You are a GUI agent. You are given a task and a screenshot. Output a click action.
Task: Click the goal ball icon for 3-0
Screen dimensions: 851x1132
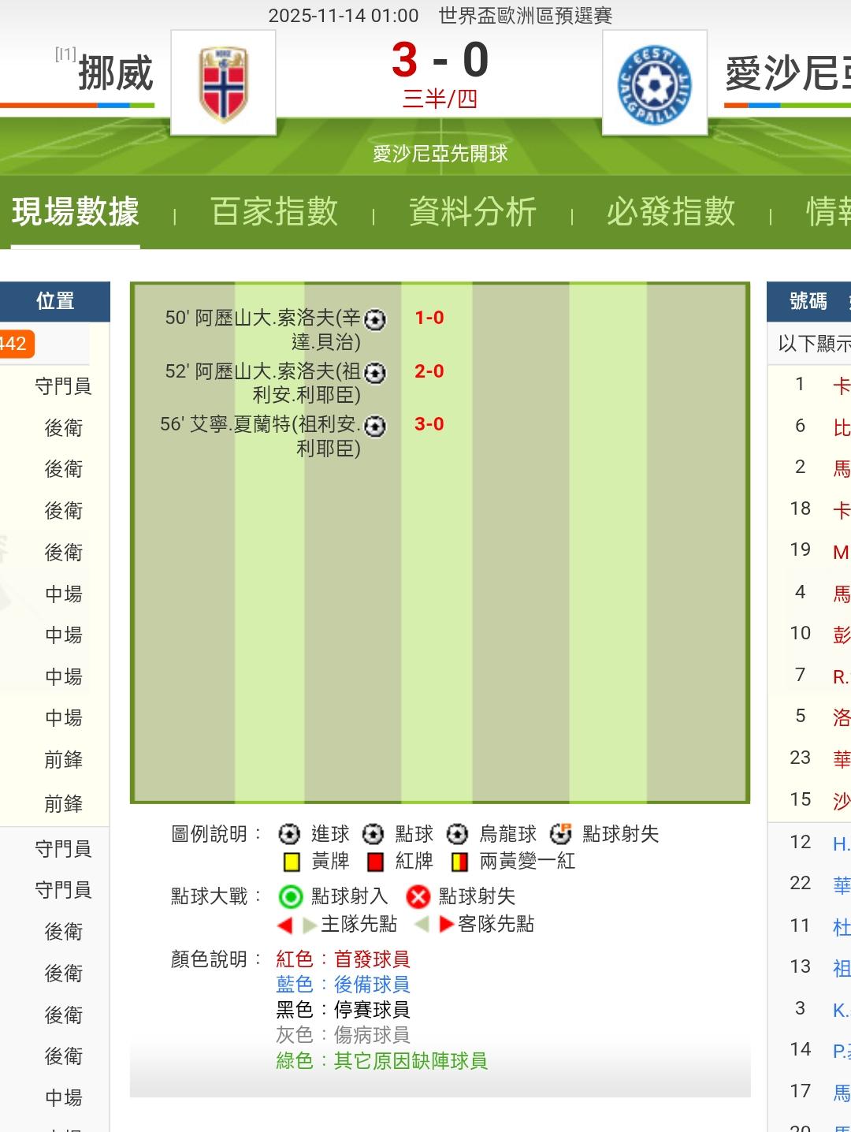(375, 426)
